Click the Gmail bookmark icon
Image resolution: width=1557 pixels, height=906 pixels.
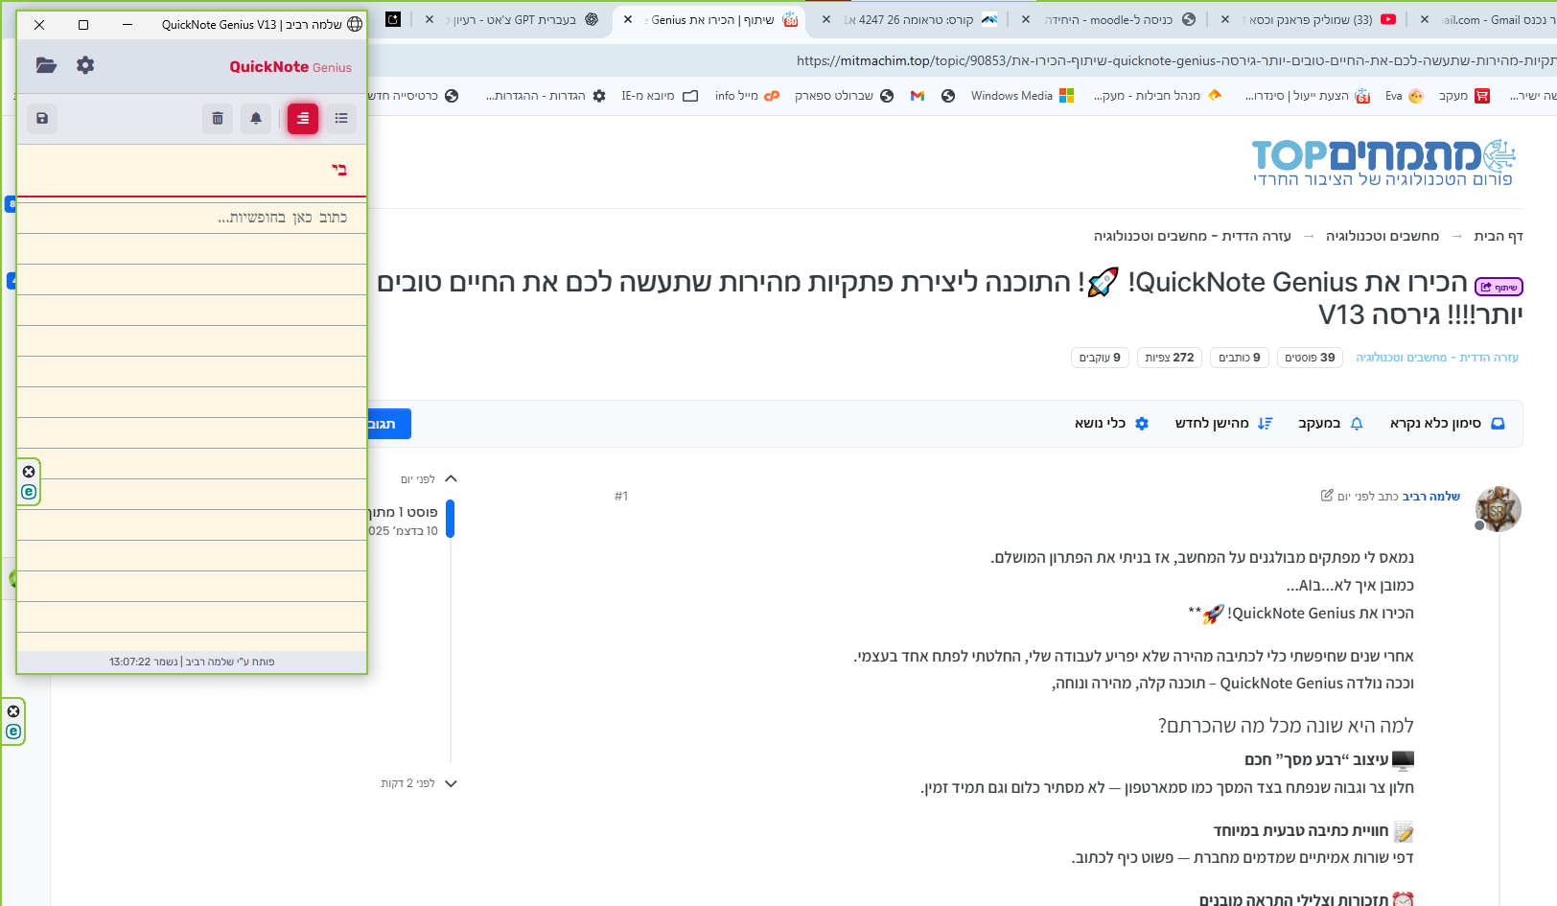(x=918, y=96)
